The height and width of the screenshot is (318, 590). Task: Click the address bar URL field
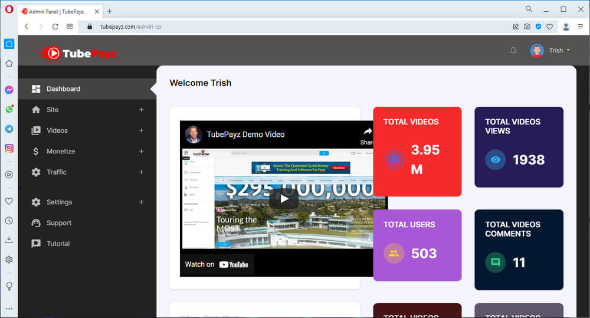[293, 27]
